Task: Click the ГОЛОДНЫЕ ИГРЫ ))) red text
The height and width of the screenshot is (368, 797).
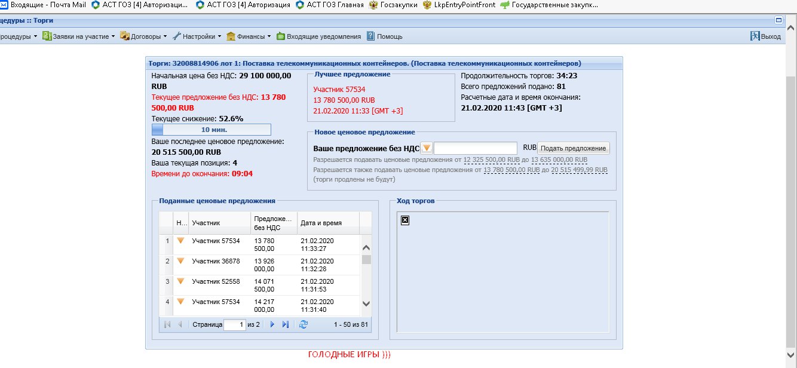Action: [x=350, y=355]
